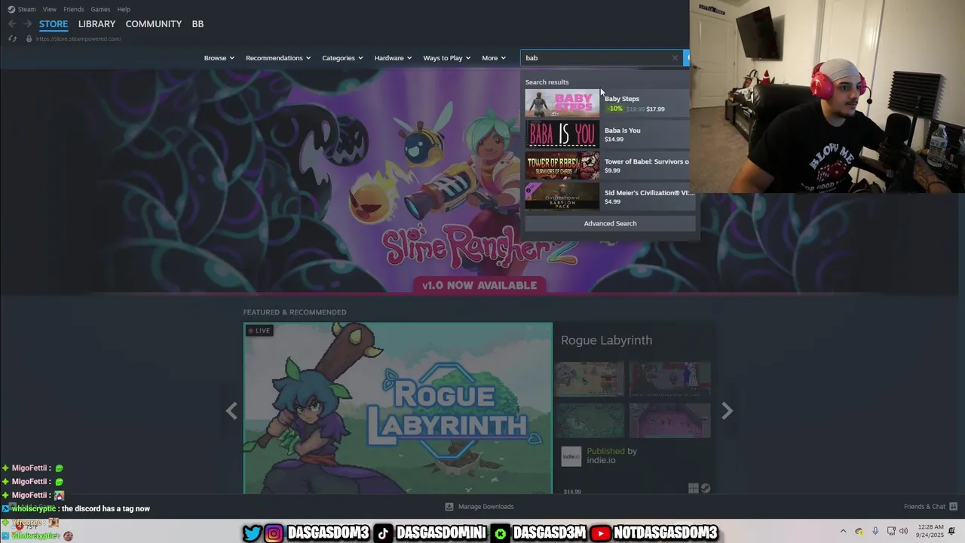This screenshot has width=965, height=543.
Task: Expand the Browse dropdown
Action: (219, 58)
